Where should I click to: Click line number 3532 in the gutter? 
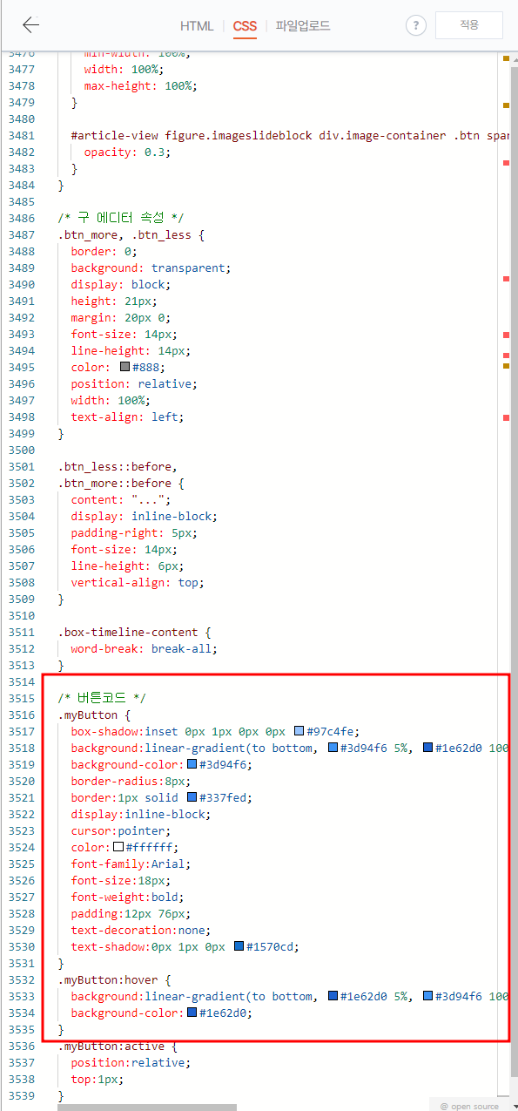(x=21, y=979)
